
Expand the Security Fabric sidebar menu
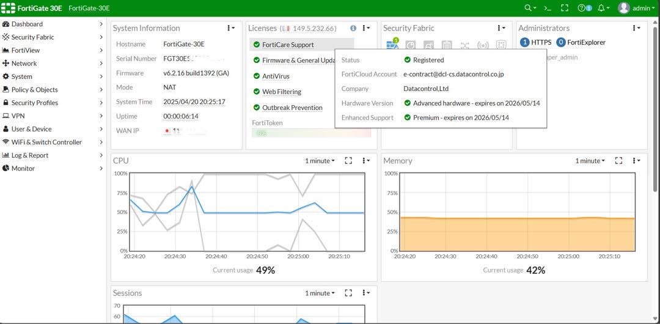coord(53,37)
